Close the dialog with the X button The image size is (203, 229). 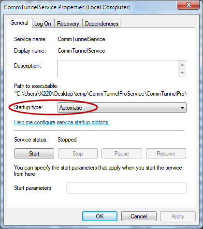click(188, 5)
